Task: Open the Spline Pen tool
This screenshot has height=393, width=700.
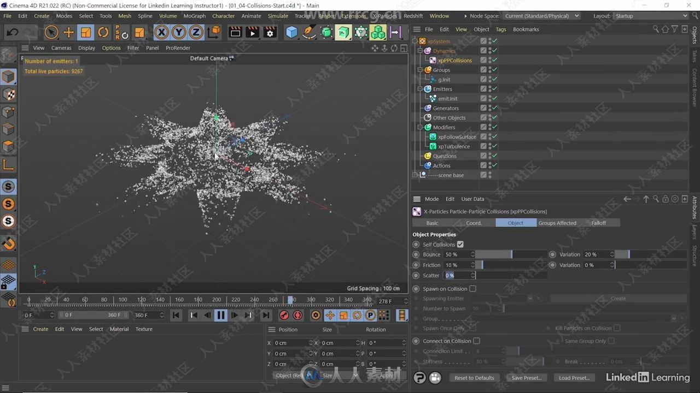Action: tap(309, 33)
